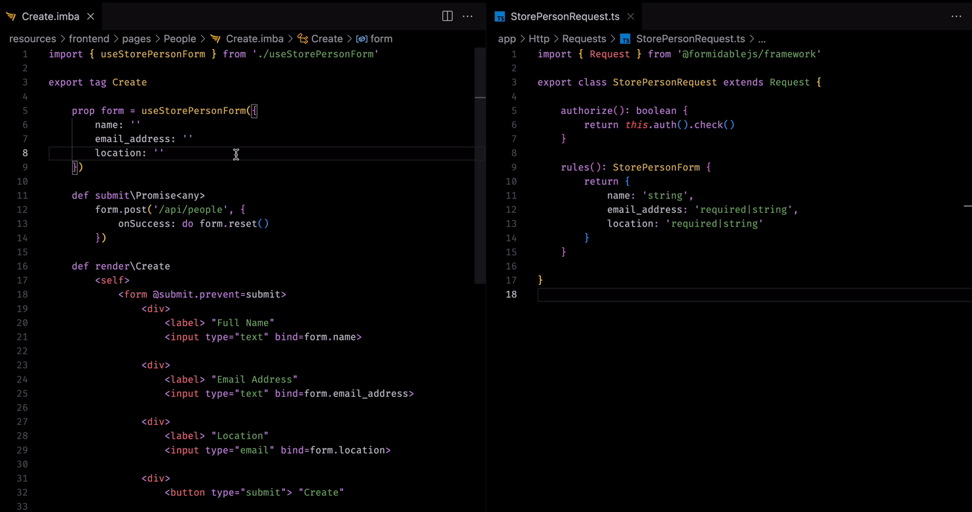
Task: Open 'resources' breadcrumb in left editor
Action: [33, 39]
